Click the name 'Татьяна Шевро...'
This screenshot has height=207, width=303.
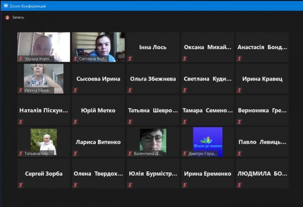[x=153, y=110]
